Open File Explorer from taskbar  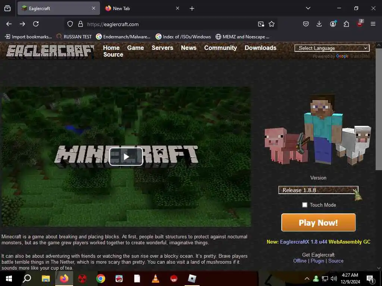point(46,279)
